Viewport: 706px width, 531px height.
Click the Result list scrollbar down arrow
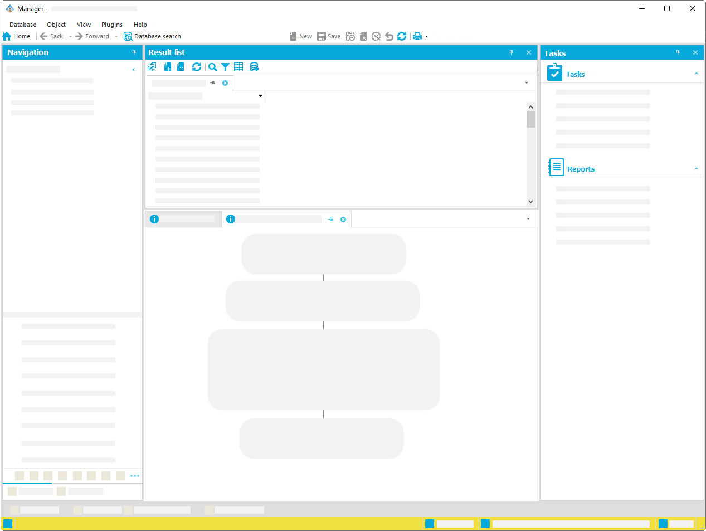pyautogui.click(x=530, y=202)
